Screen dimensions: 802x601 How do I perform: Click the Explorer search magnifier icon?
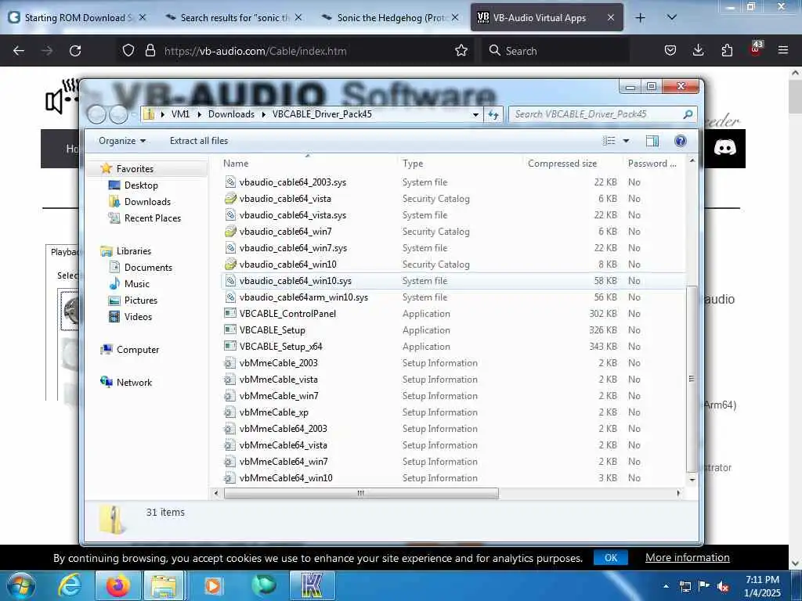(x=688, y=114)
